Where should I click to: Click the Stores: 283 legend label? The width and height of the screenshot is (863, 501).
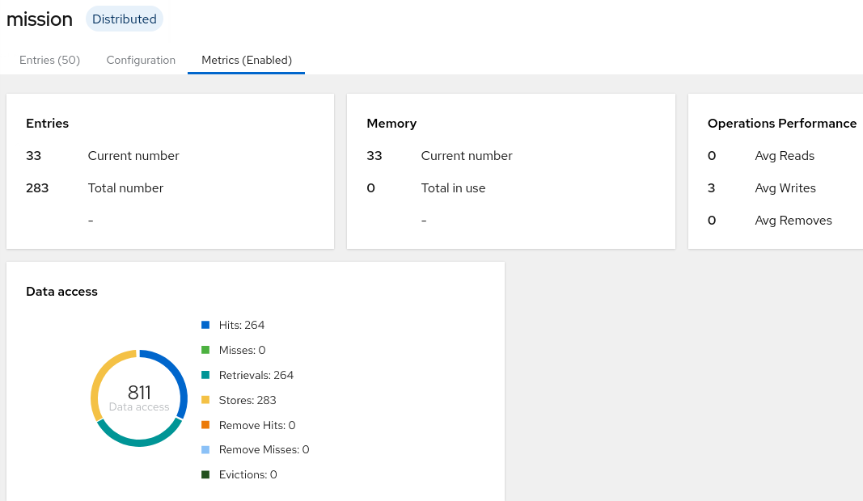click(247, 400)
